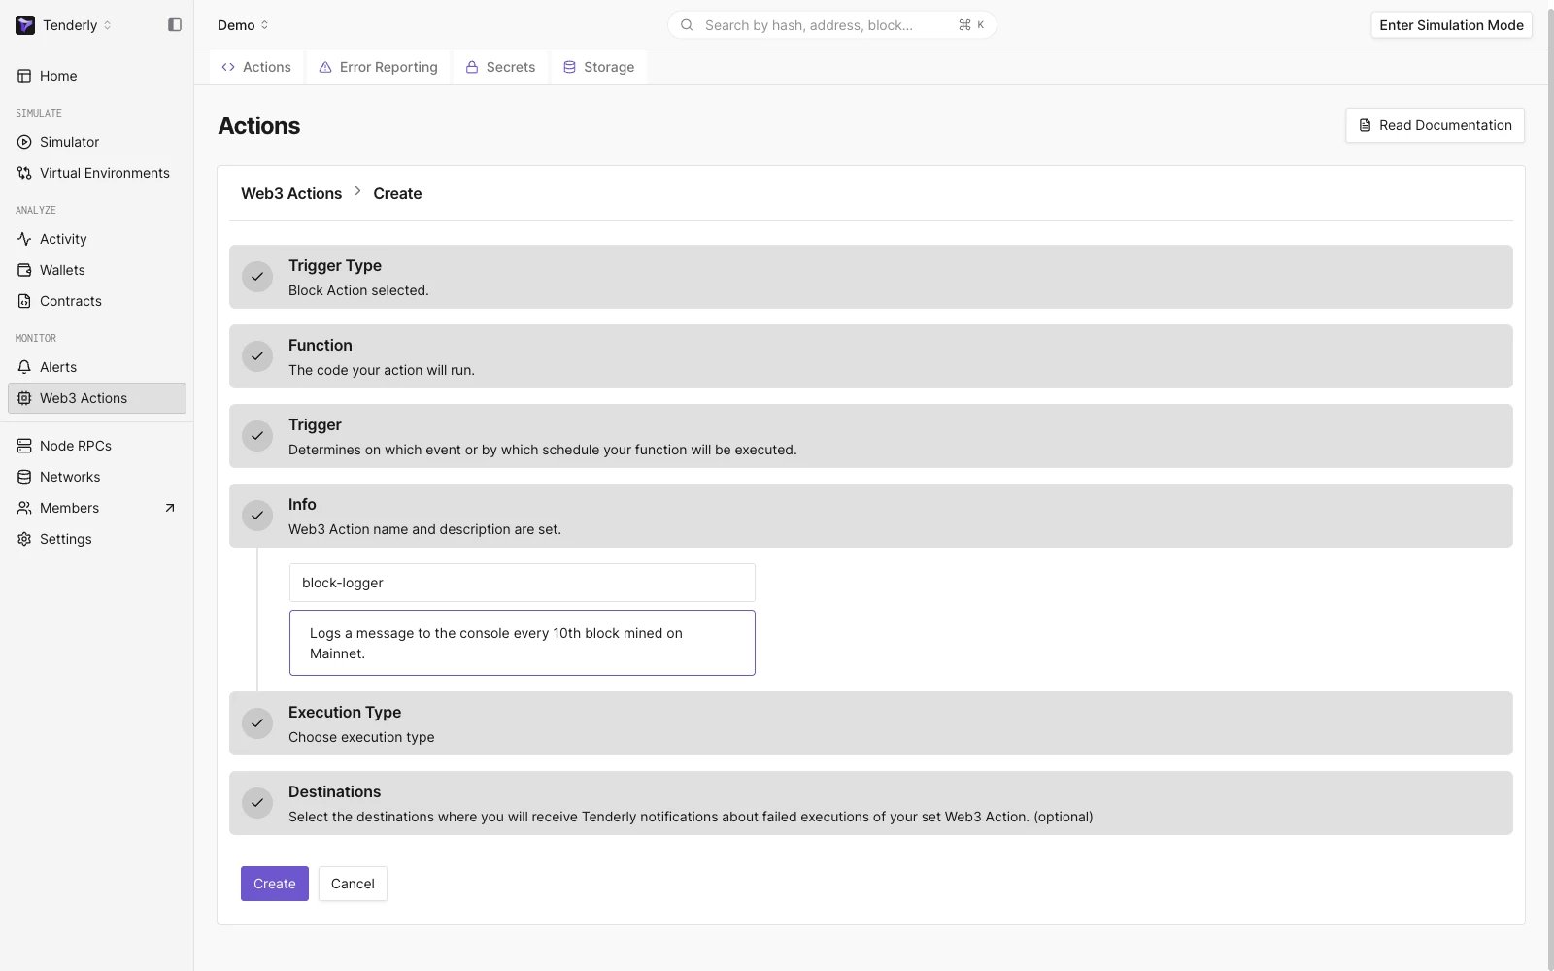Click the Wallets icon
The width and height of the screenshot is (1554, 971).
point(24,270)
